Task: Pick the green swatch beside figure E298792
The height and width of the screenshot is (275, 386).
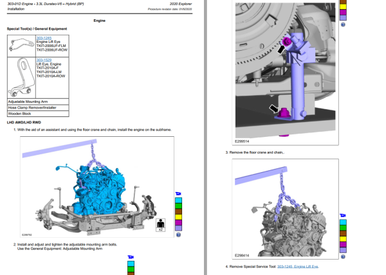Action: 178,206
